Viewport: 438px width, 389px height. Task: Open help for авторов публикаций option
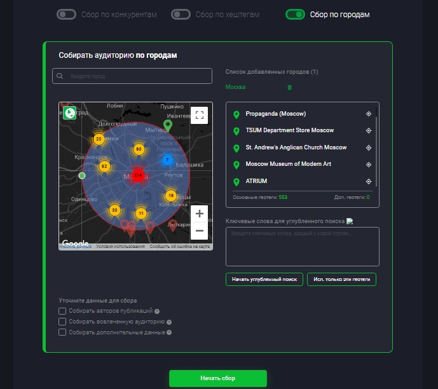157,311
